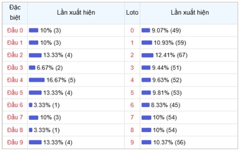Click the Loto column header

click(132, 12)
